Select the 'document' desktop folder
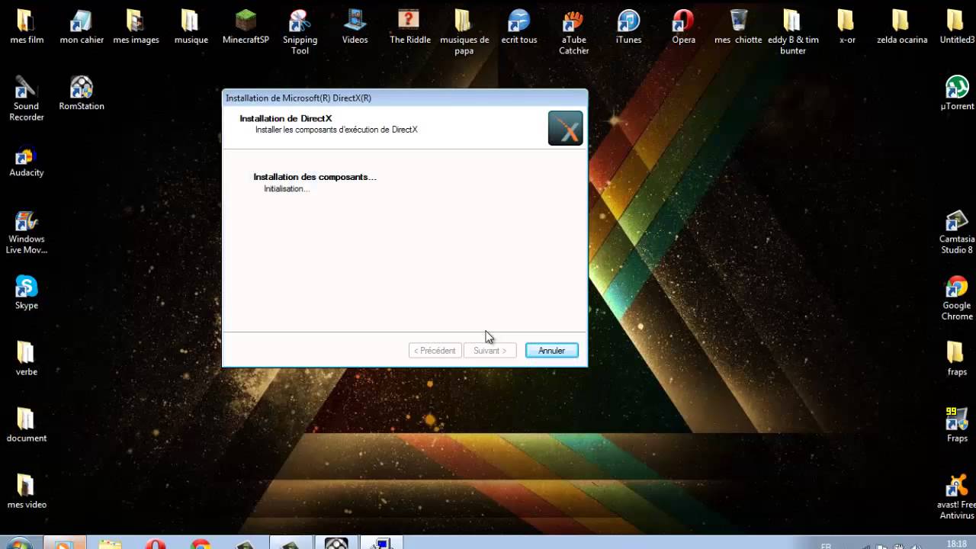This screenshot has width=976, height=549. (x=27, y=424)
